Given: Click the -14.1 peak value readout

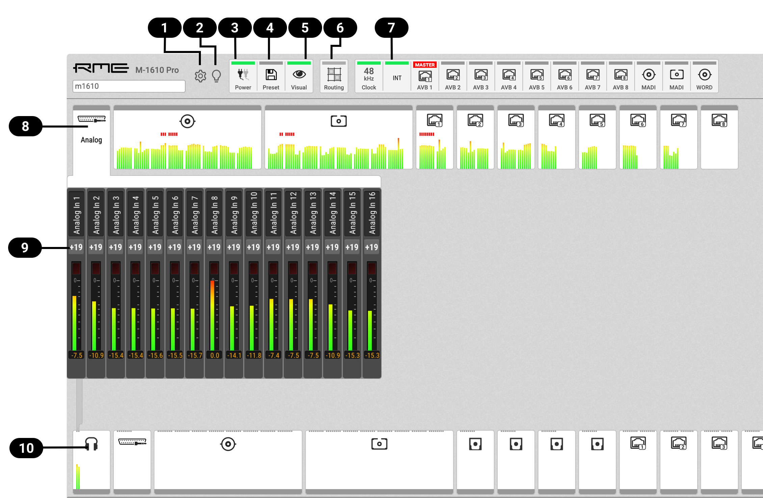Looking at the screenshot, I should (x=234, y=355).
